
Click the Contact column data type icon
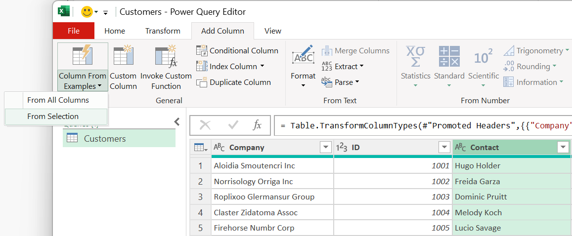point(460,148)
